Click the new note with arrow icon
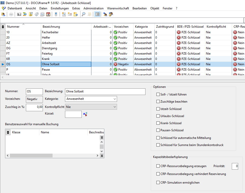 76,14
